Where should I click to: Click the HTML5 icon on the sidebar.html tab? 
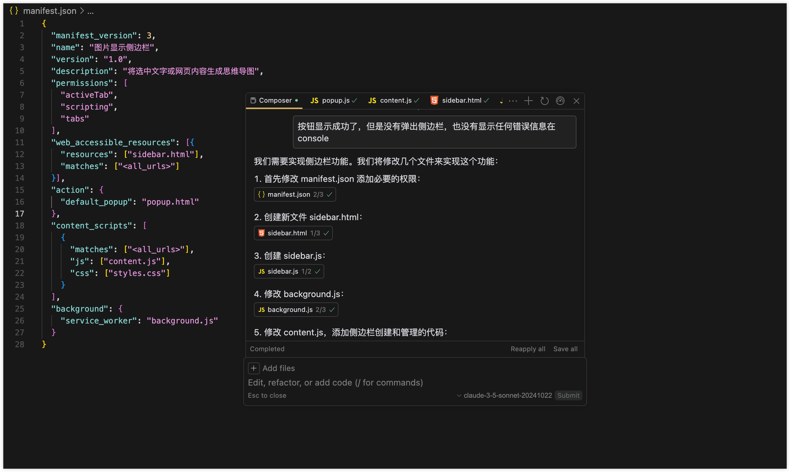coord(434,100)
